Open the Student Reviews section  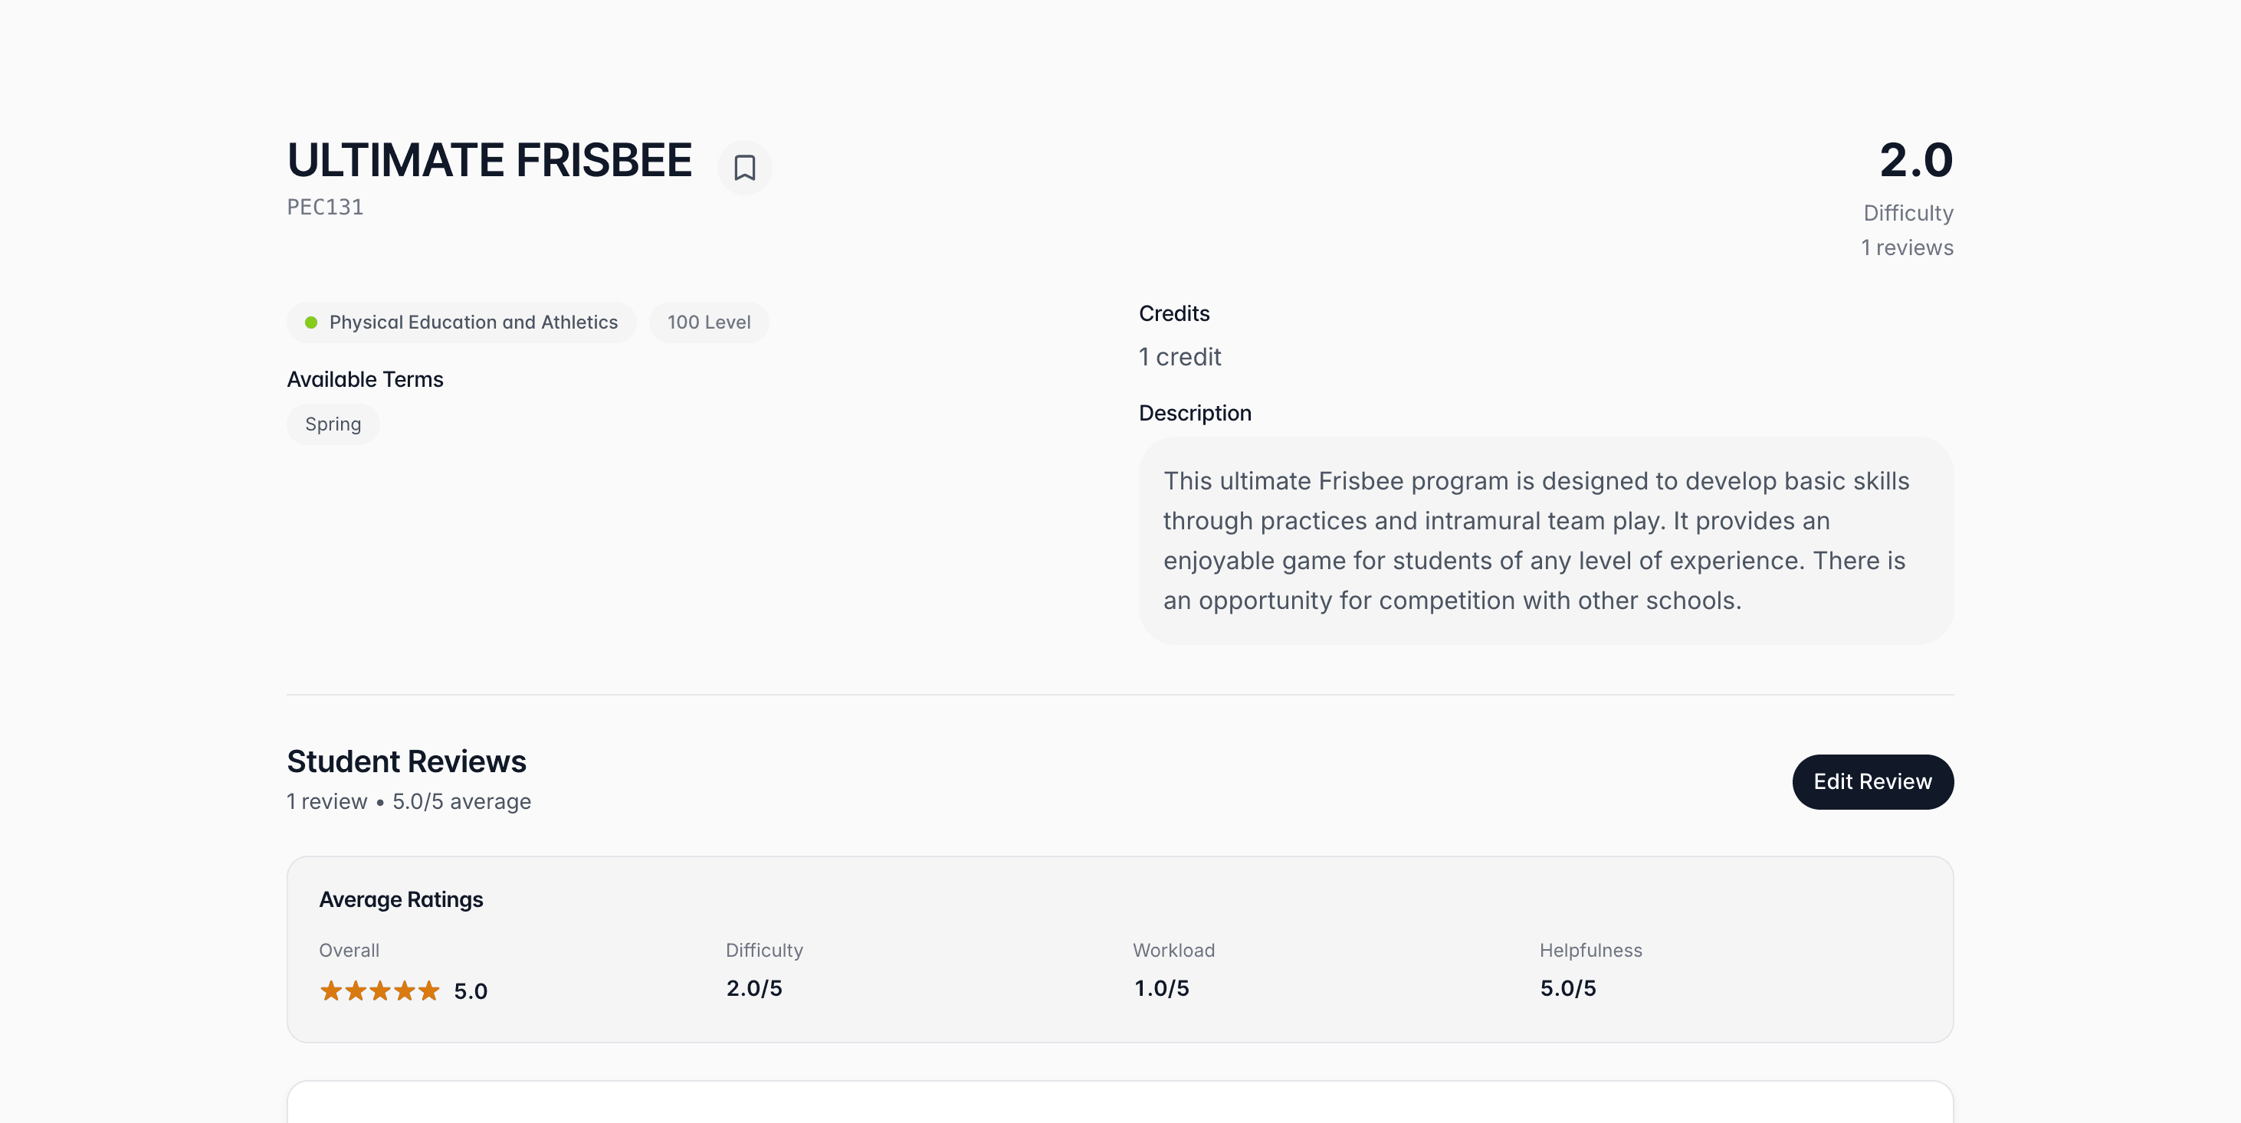point(406,761)
